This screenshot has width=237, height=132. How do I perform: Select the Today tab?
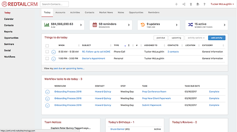point(47,13)
